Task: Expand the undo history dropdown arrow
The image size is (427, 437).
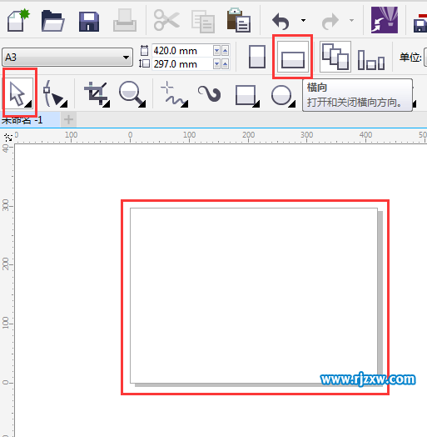Action: coord(303,20)
